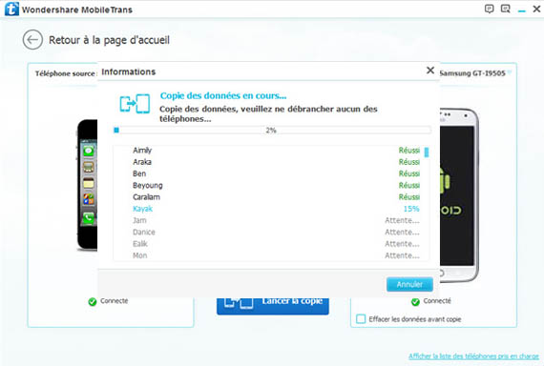Click the Wondershare MobileTrans logo icon
Viewport: 544px width, 366px height.
(11, 9)
